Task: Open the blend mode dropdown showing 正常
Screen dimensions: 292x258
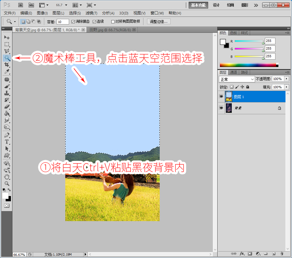Action: pos(236,79)
